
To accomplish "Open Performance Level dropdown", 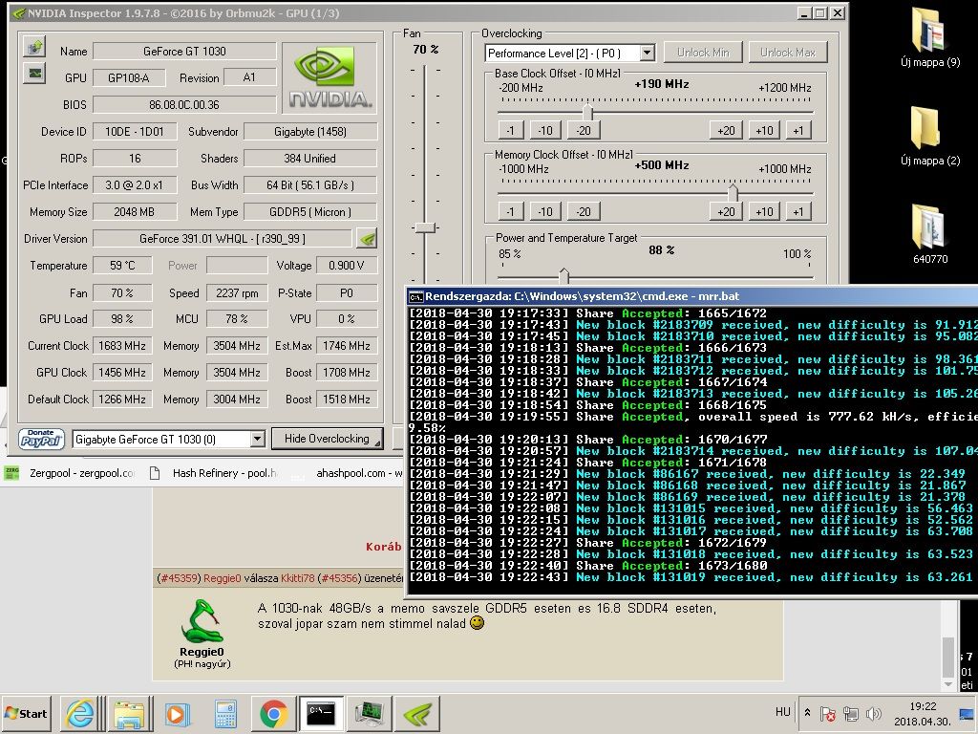I will 647,54.
